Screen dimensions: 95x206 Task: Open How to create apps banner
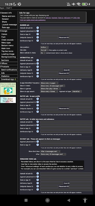[x=8, y=89]
